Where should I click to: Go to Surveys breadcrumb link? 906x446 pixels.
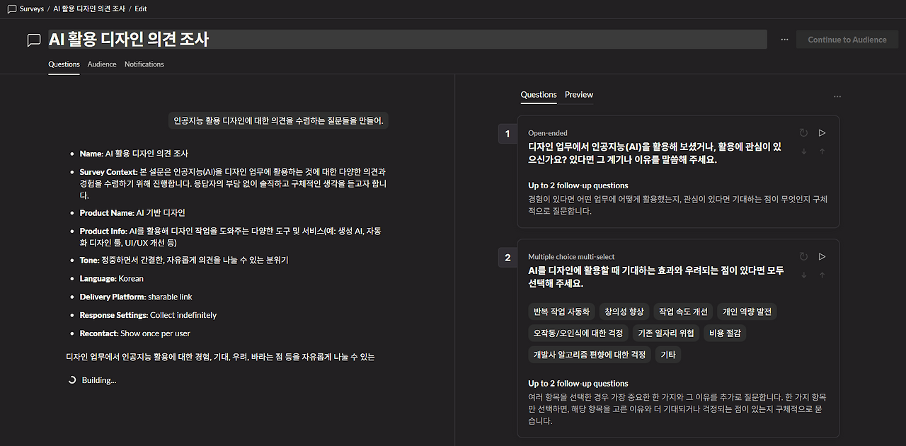point(32,8)
